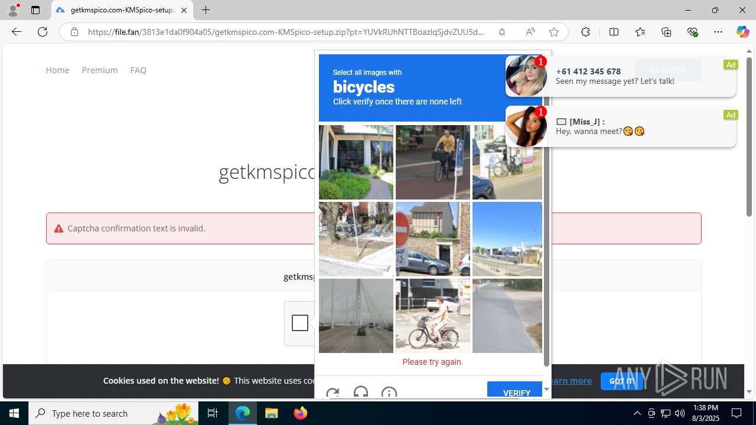This screenshot has width=756, height=425.
Task: Open the Miss_J ad message
Action: (x=621, y=126)
